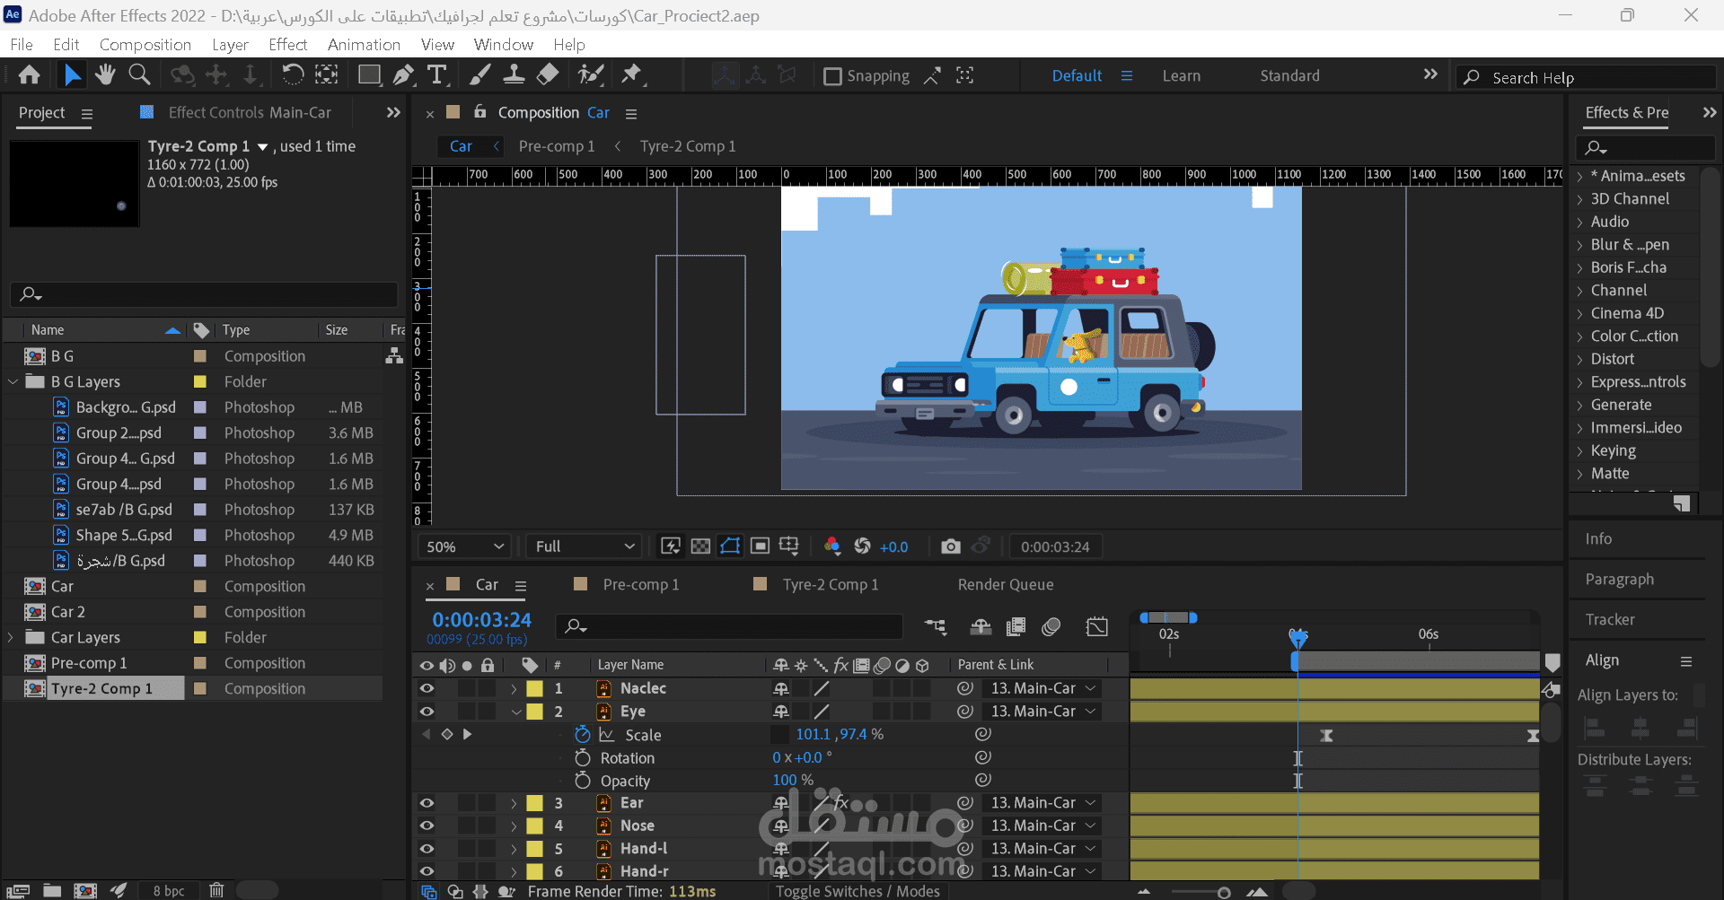Switch to the Render Queue tab

click(x=1006, y=584)
